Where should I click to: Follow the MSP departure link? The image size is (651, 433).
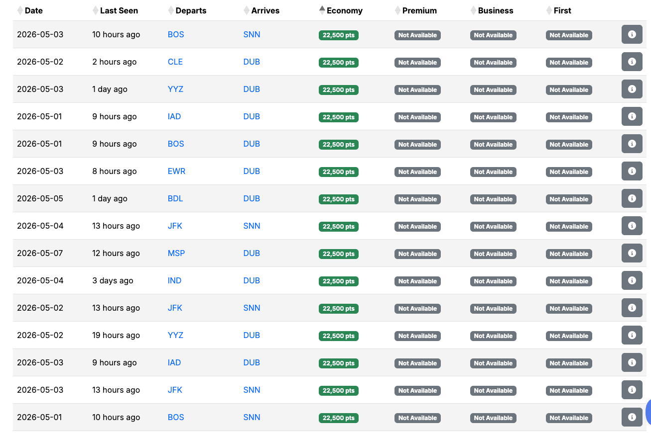(176, 254)
